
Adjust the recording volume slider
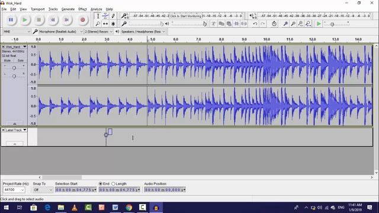(162, 24)
